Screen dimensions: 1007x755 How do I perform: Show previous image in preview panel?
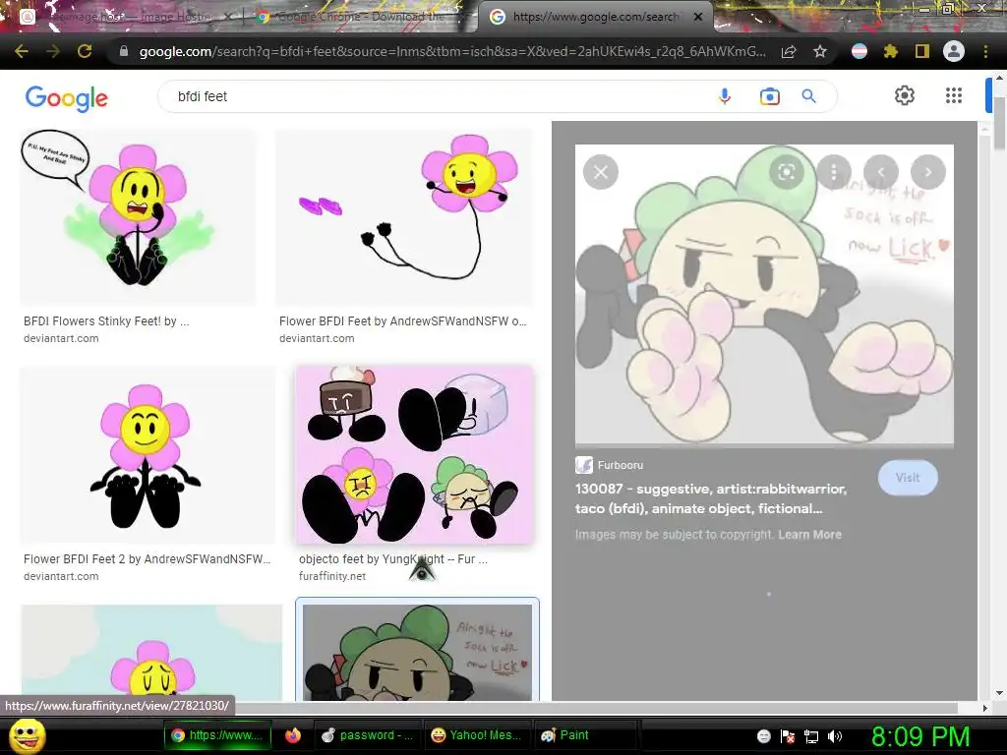coord(880,172)
